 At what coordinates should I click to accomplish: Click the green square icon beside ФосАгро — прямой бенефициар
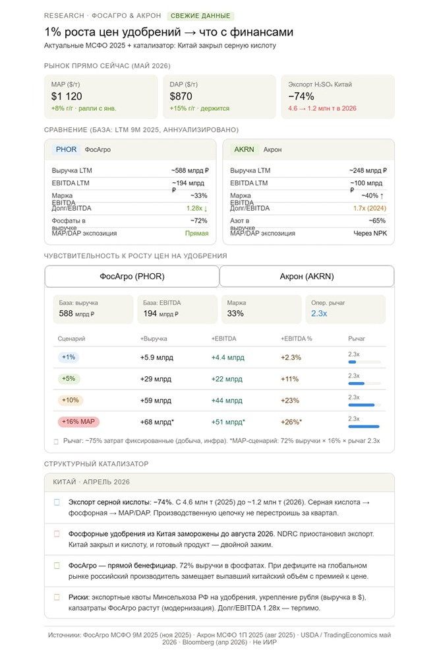coord(57,566)
